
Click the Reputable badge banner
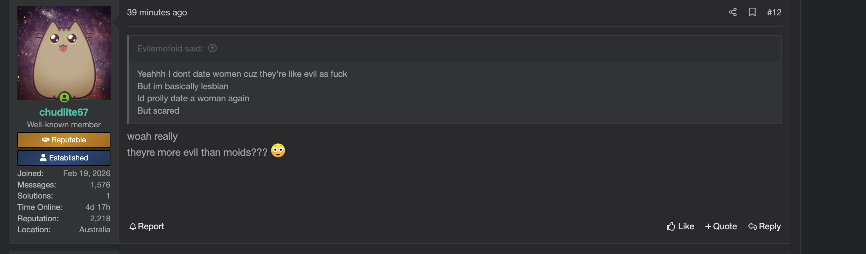pyautogui.click(x=64, y=140)
